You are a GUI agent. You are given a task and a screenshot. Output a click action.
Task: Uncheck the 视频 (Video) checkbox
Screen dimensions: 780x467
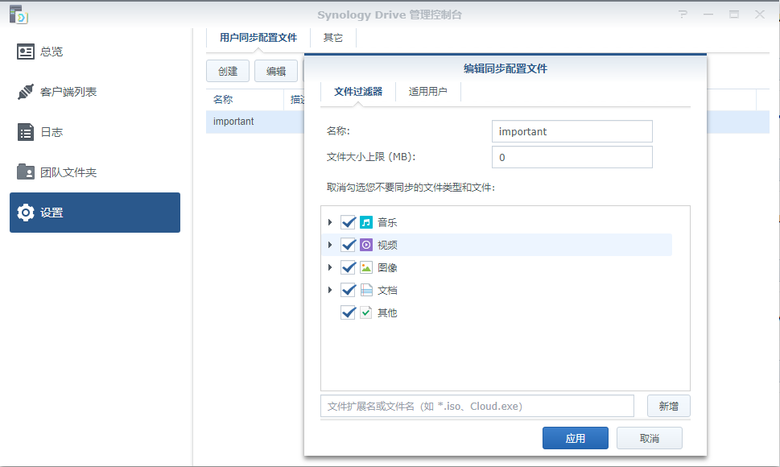point(349,245)
